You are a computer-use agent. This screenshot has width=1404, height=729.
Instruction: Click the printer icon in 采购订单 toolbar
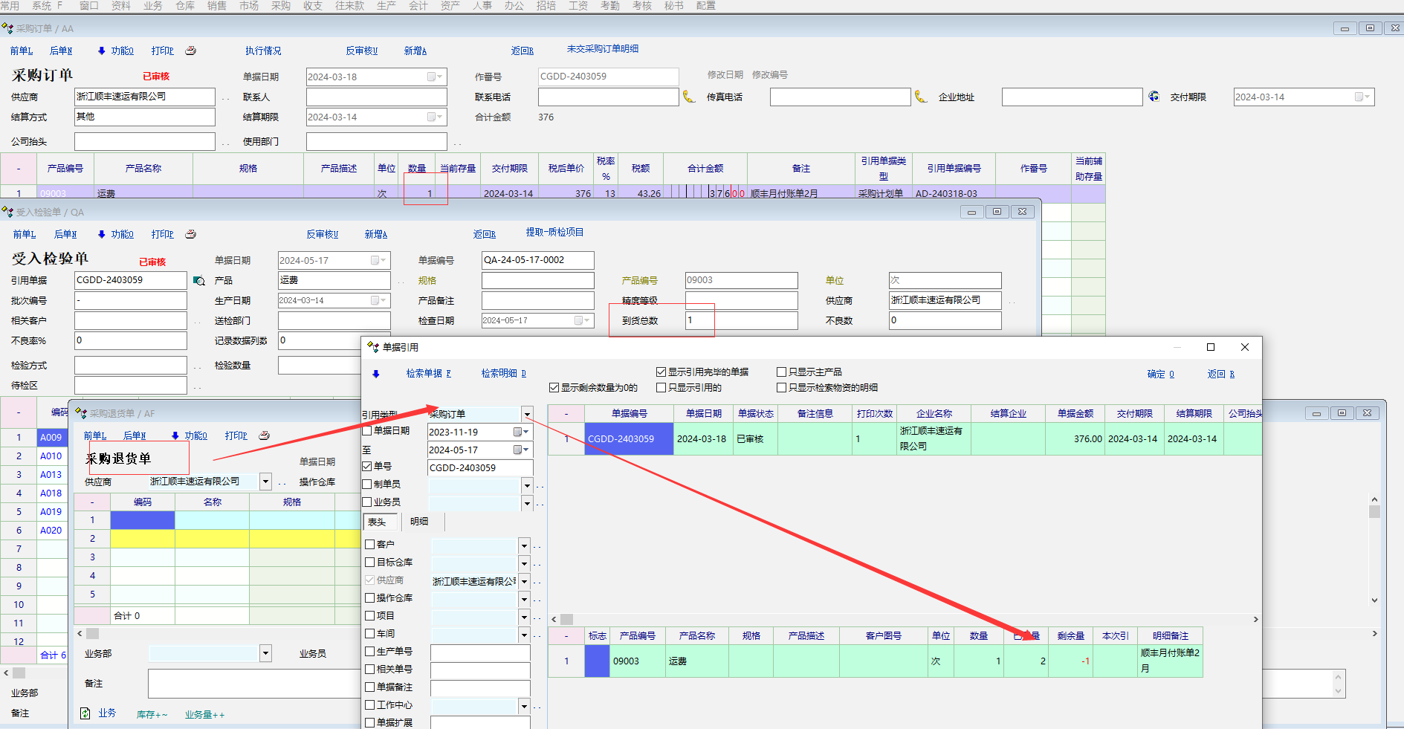[190, 51]
